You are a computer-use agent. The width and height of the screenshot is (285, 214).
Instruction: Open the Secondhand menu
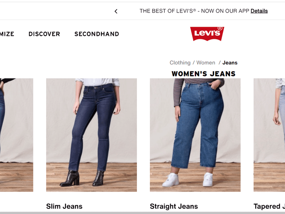pos(97,34)
